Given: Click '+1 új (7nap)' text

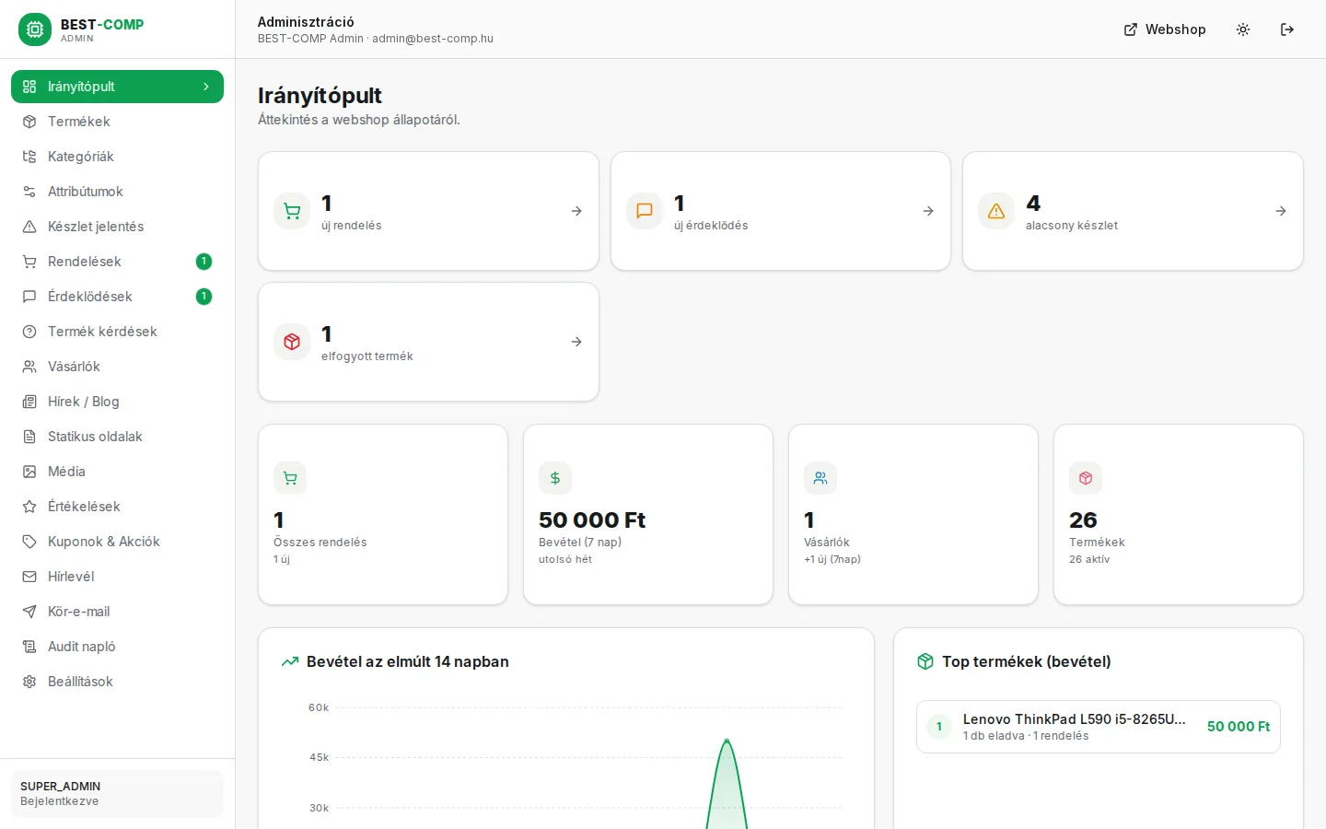Looking at the screenshot, I should [x=832, y=559].
